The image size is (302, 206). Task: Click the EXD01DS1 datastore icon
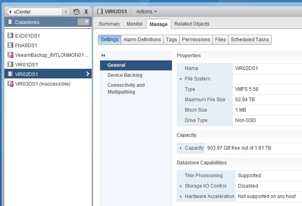pyautogui.click(x=10, y=36)
